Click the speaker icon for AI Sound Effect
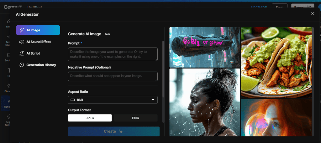The image size is (321, 143). tap(22, 42)
